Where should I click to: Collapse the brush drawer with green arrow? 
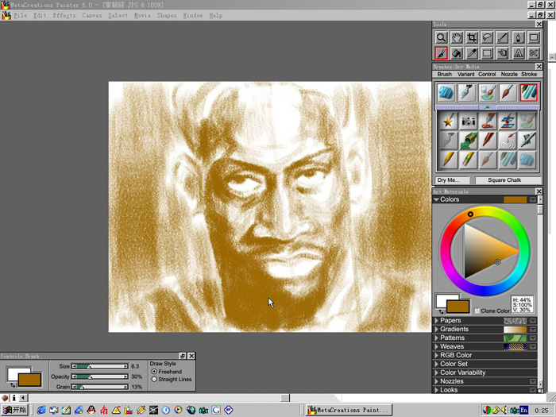pyautogui.click(x=488, y=107)
